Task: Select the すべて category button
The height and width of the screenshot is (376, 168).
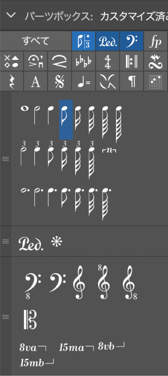Action: pyautogui.click(x=36, y=41)
